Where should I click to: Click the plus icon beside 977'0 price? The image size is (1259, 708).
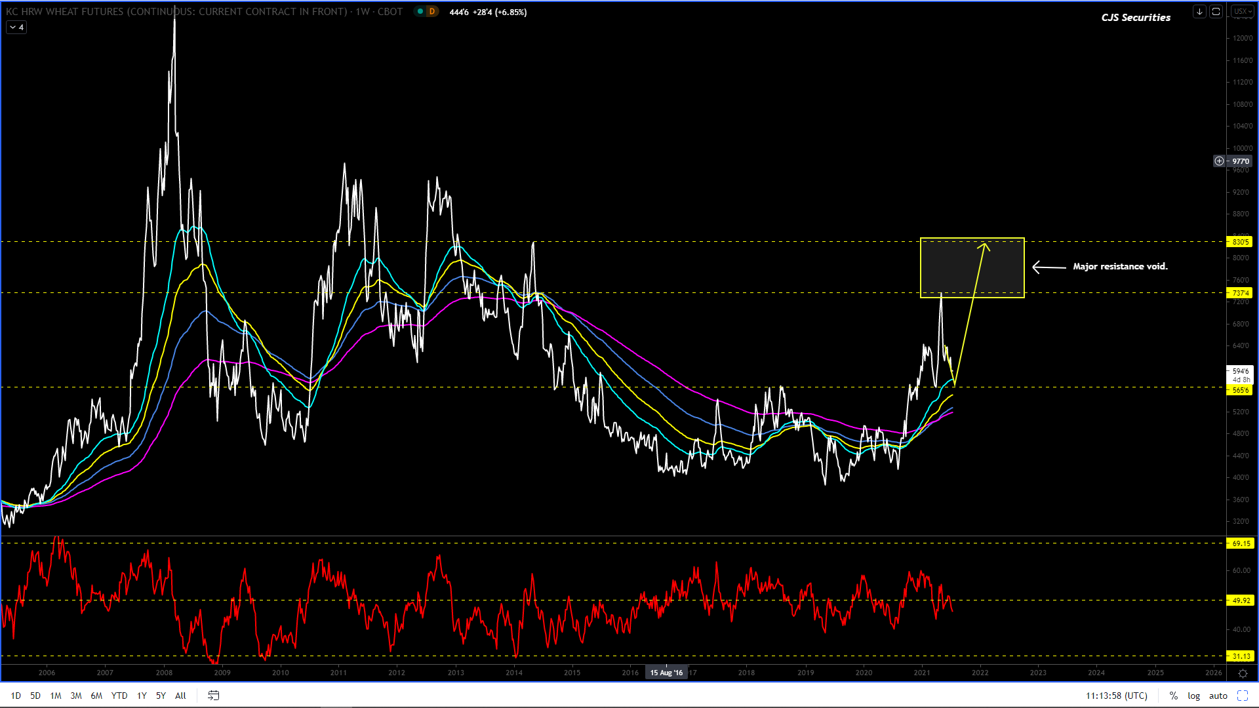pyautogui.click(x=1219, y=161)
